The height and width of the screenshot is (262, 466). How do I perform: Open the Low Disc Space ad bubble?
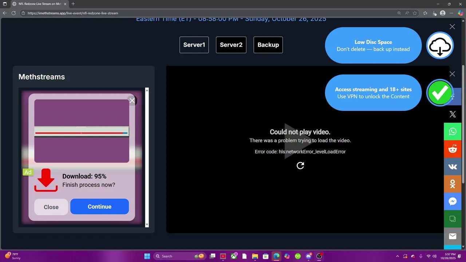coord(373,45)
